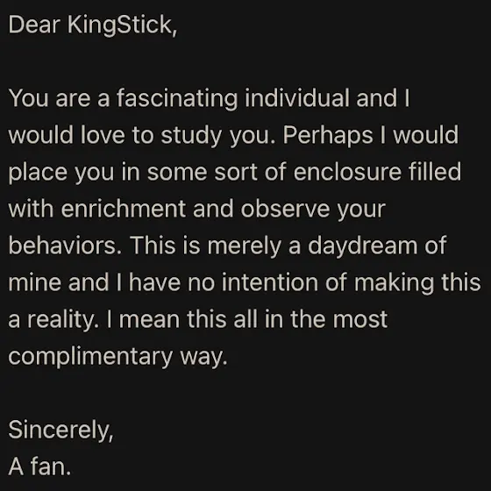Select the word merely
This screenshot has width=491, height=491.
(245, 246)
